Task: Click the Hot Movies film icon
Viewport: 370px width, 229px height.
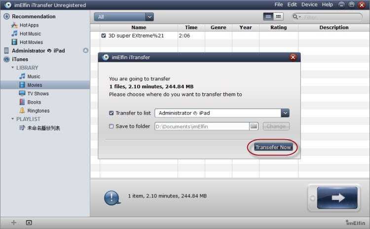Action: coord(14,42)
